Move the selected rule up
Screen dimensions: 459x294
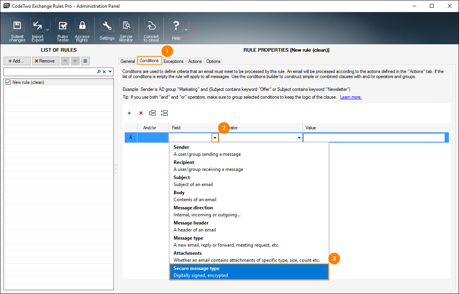[65, 61]
